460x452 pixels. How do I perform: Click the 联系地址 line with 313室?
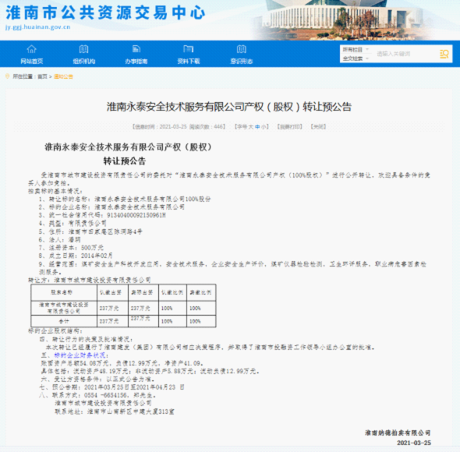point(115,411)
